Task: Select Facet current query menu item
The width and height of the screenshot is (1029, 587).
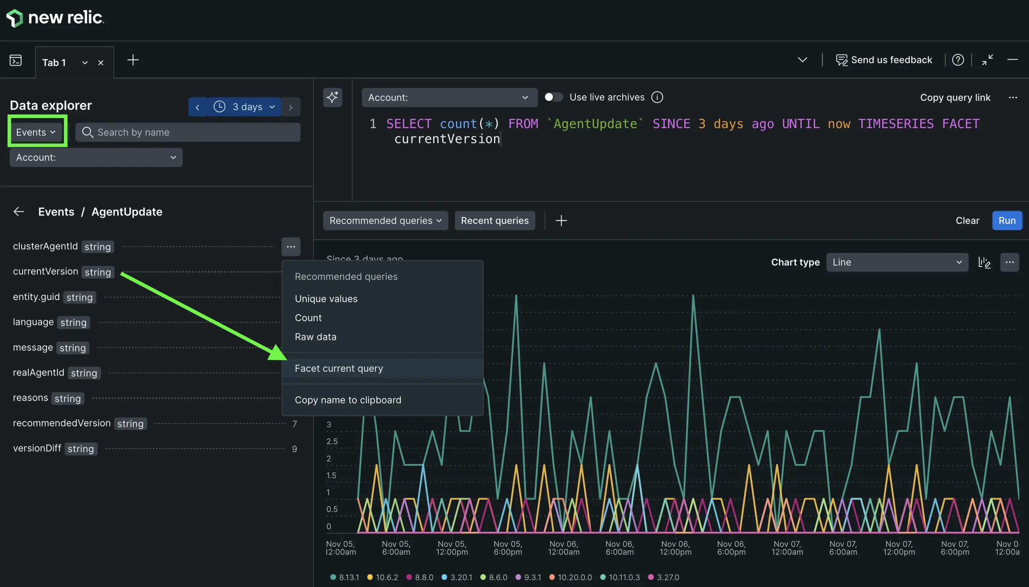Action: click(339, 368)
